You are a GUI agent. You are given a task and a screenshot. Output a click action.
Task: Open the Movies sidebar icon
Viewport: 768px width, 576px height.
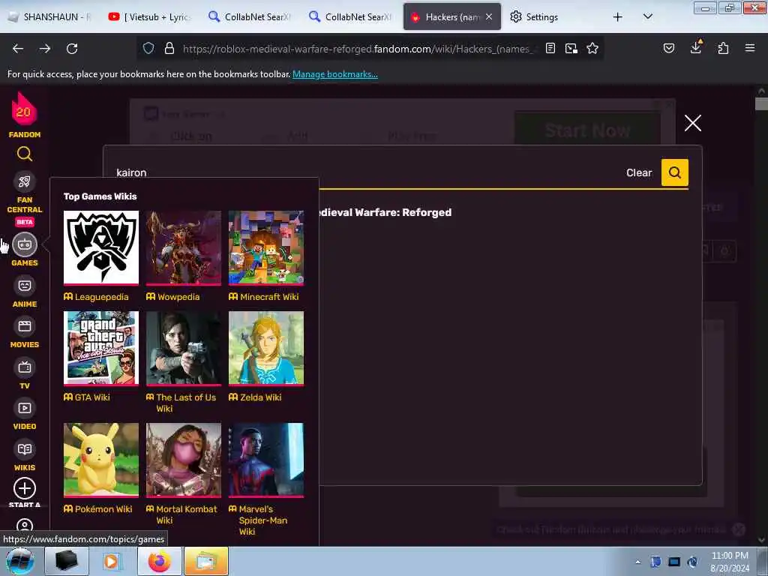click(25, 326)
